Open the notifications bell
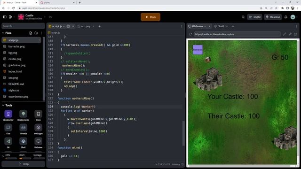 286,17
